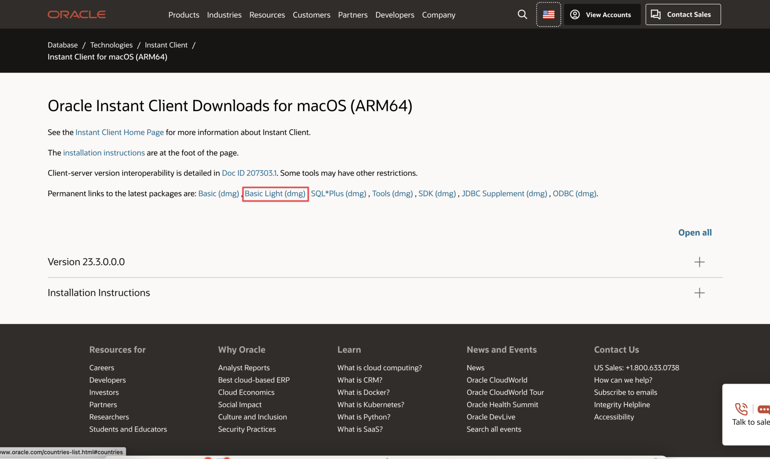The width and height of the screenshot is (770, 459).
Task: Open the Industries navigation menu
Action: click(x=224, y=15)
